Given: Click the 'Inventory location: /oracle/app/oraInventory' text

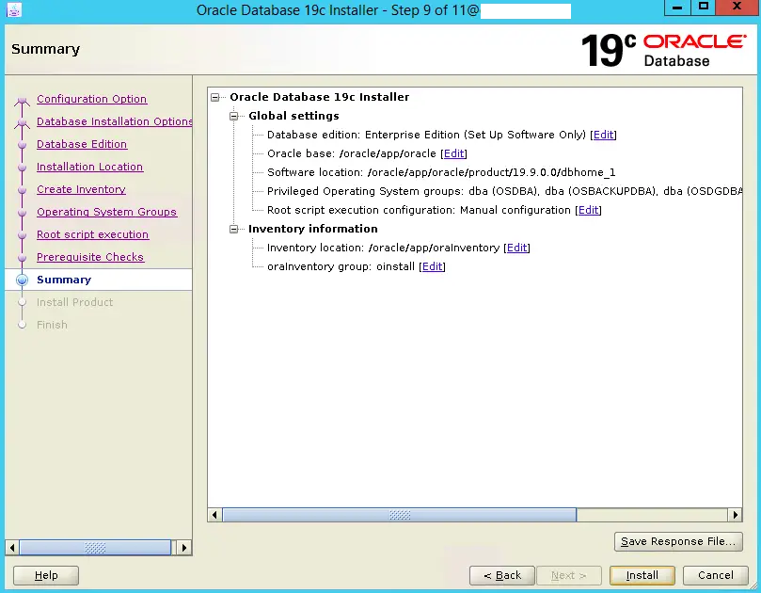Looking at the screenshot, I should [x=384, y=248].
